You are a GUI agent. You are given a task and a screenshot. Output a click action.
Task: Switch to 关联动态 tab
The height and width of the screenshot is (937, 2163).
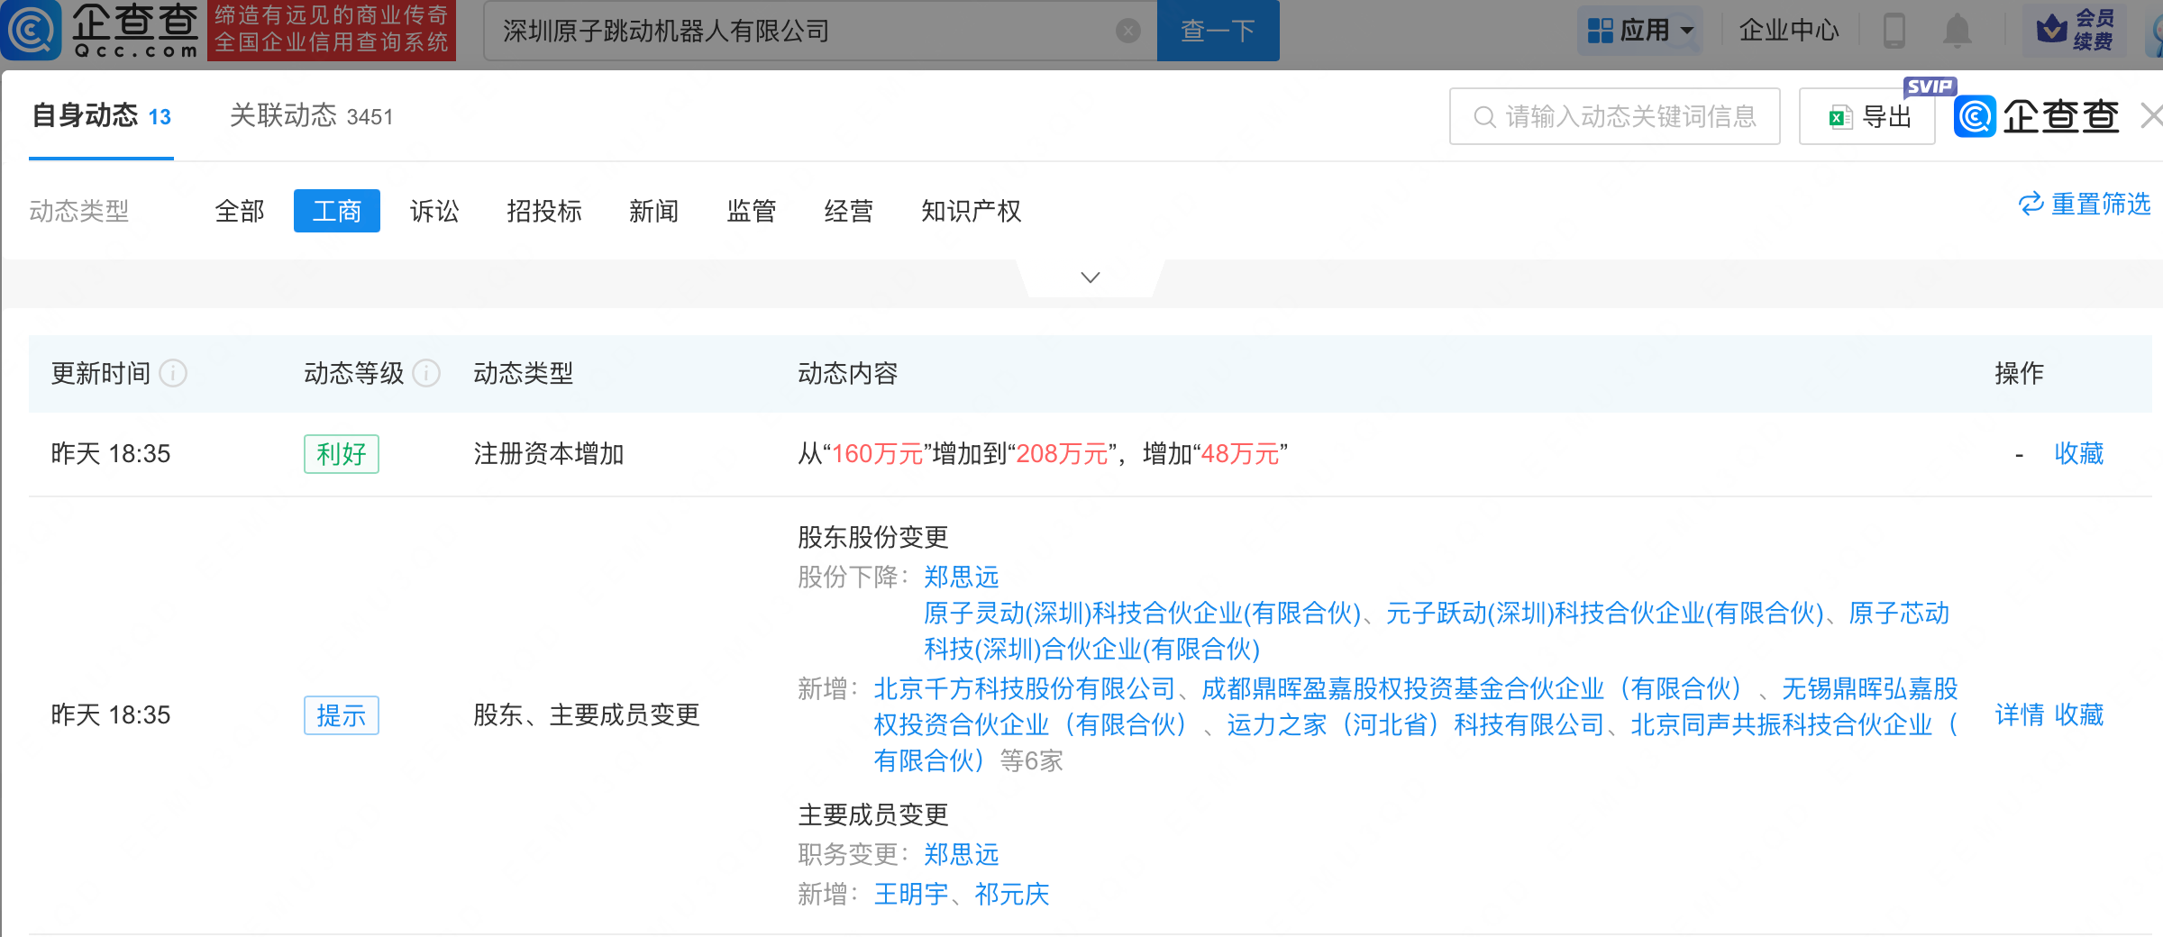[311, 116]
